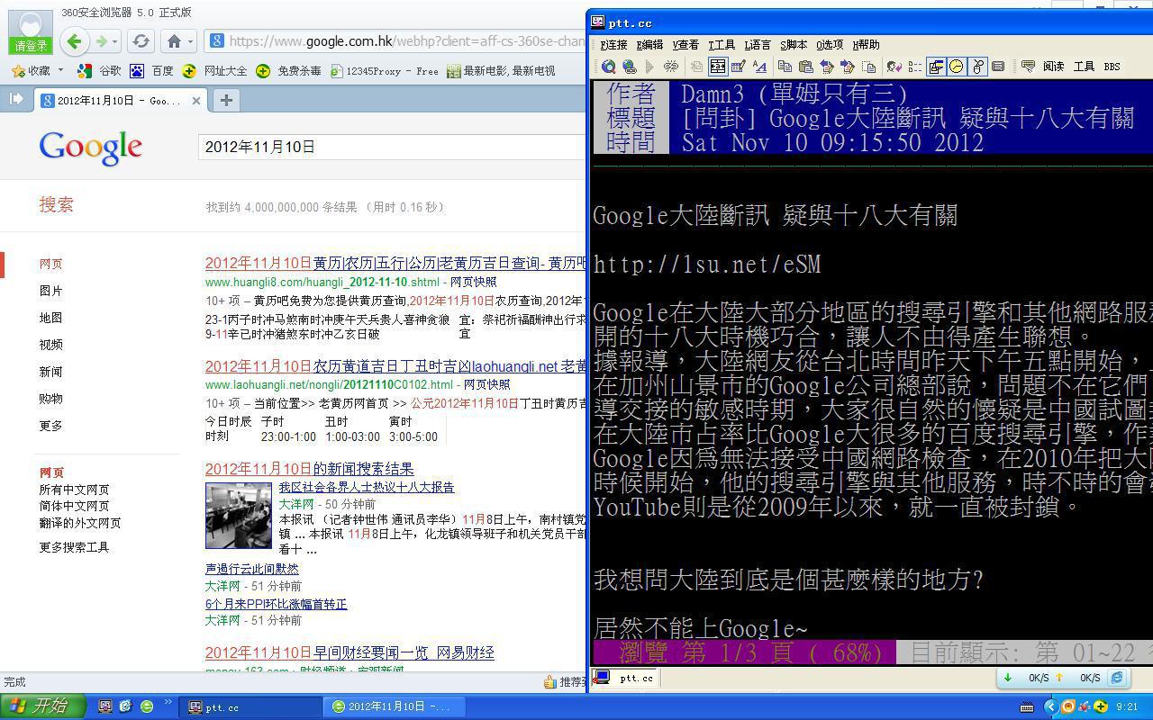Filter by 翻译的外文网页
Image resolution: width=1153 pixels, height=720 pixels.
point(79,523)
